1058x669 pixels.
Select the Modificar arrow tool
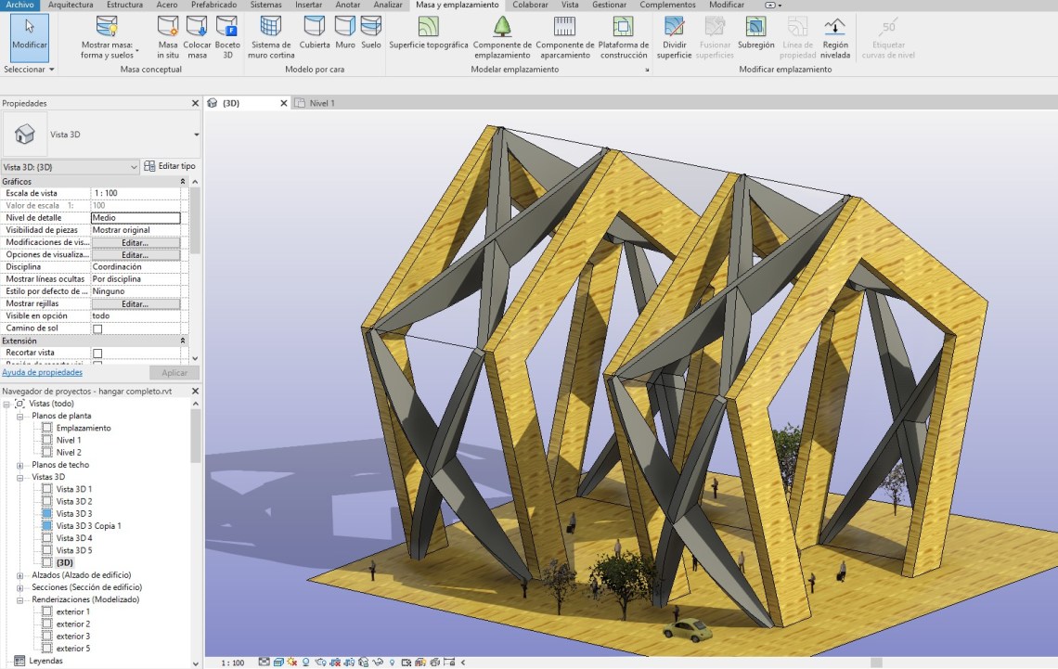(x=30, y=32)
